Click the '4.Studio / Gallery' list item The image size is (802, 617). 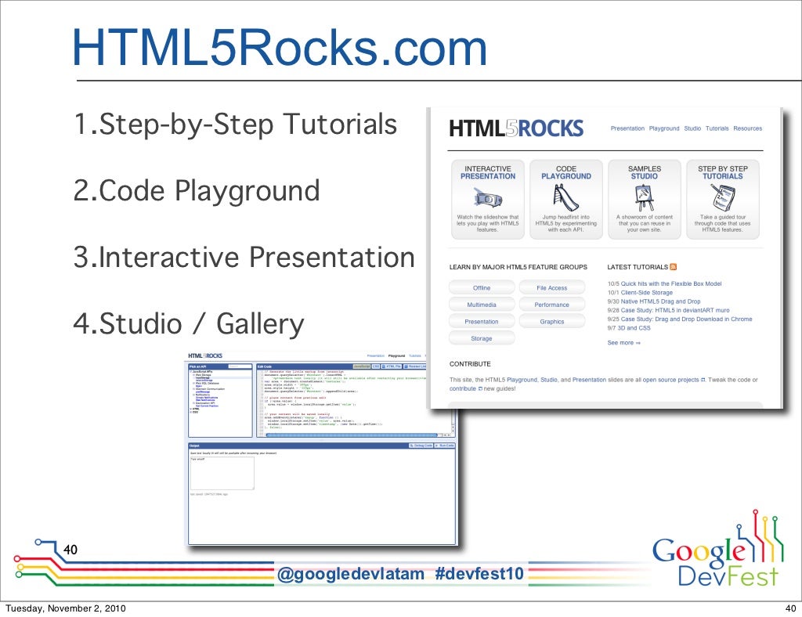pos(189,324)
